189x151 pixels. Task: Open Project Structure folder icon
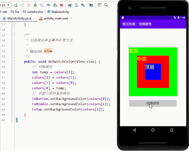[x=91, y=5]
